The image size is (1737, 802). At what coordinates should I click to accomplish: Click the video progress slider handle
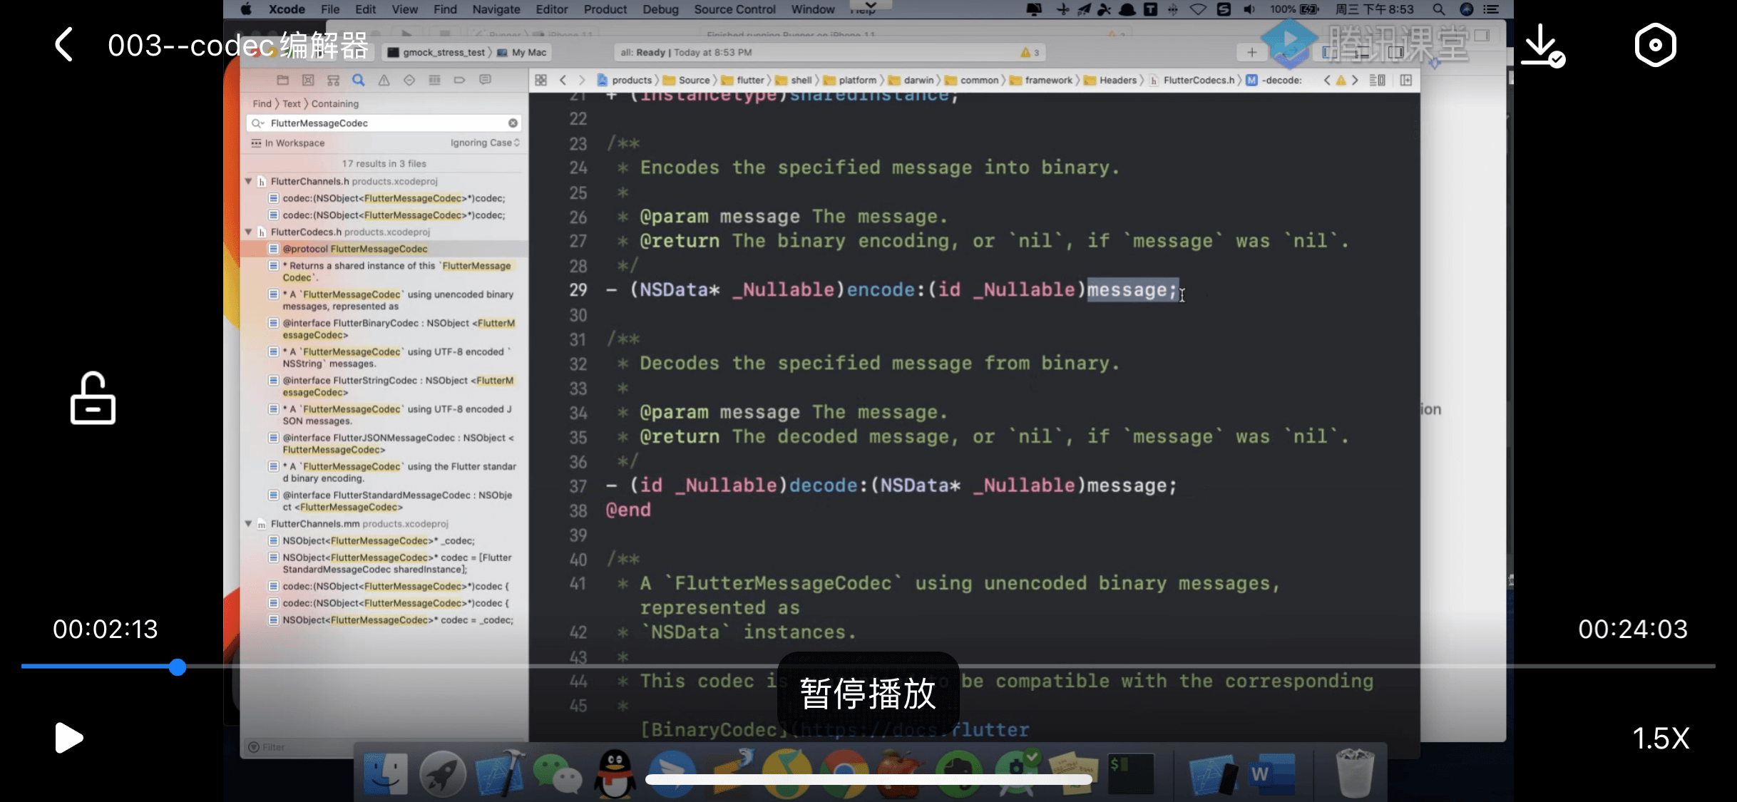pyautogui.click(x=178, y=667)
